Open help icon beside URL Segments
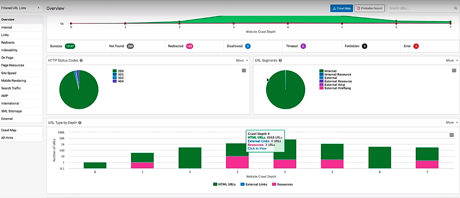Viewport: 460px width, 198px height. pyautogui.click(x=280, y=61)
